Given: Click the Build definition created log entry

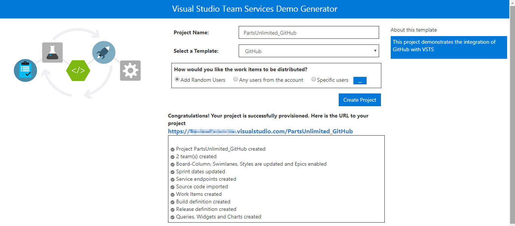Looking at the screenshot, I should pyautogui.click(x=203, y=202).
